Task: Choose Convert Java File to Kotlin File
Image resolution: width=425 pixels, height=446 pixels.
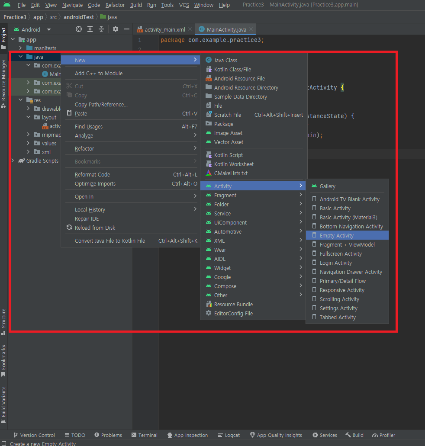Action: [x=131, y=241]
